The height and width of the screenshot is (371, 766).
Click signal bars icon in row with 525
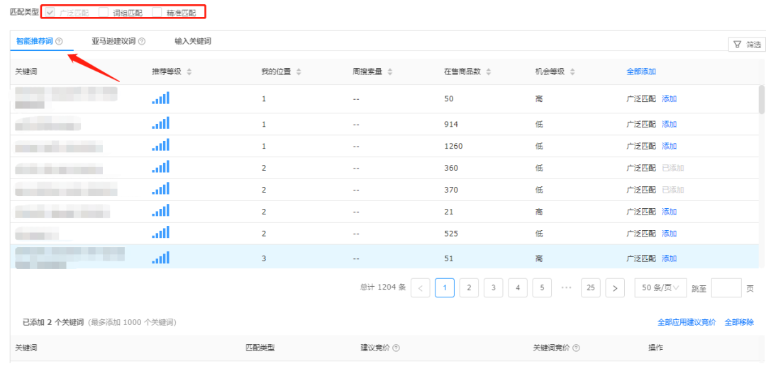161,232
